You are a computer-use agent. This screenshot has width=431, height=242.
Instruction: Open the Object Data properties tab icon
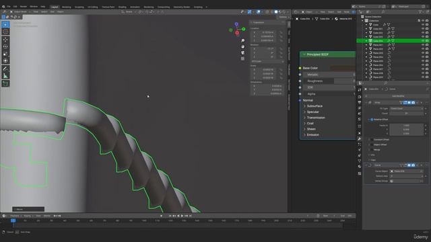(360, 161)
